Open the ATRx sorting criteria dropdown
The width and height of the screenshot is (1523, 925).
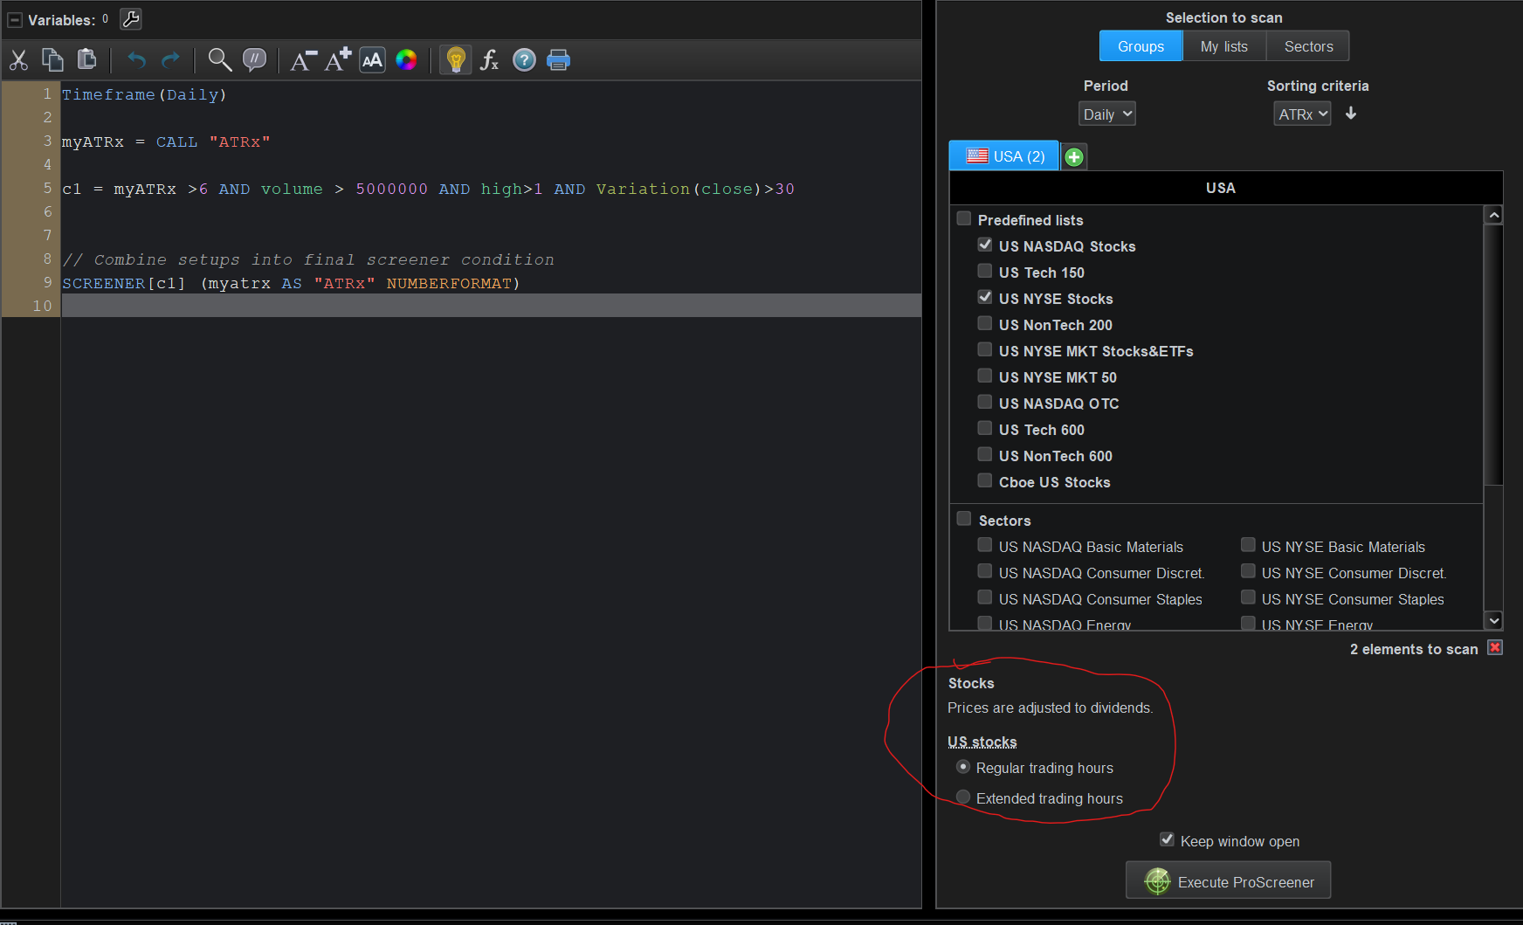click(1301, 114)
